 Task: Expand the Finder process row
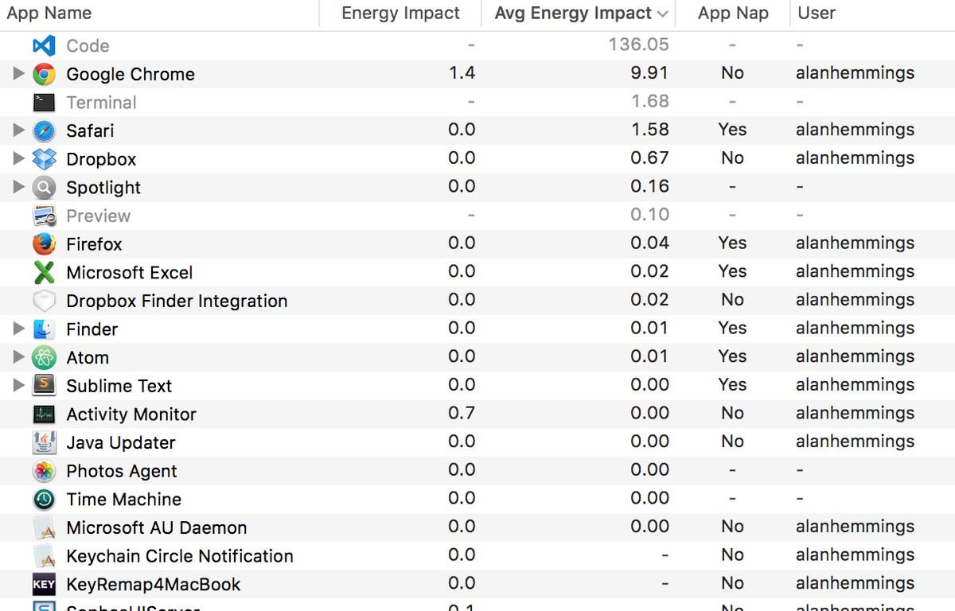(x=19, y=329)
